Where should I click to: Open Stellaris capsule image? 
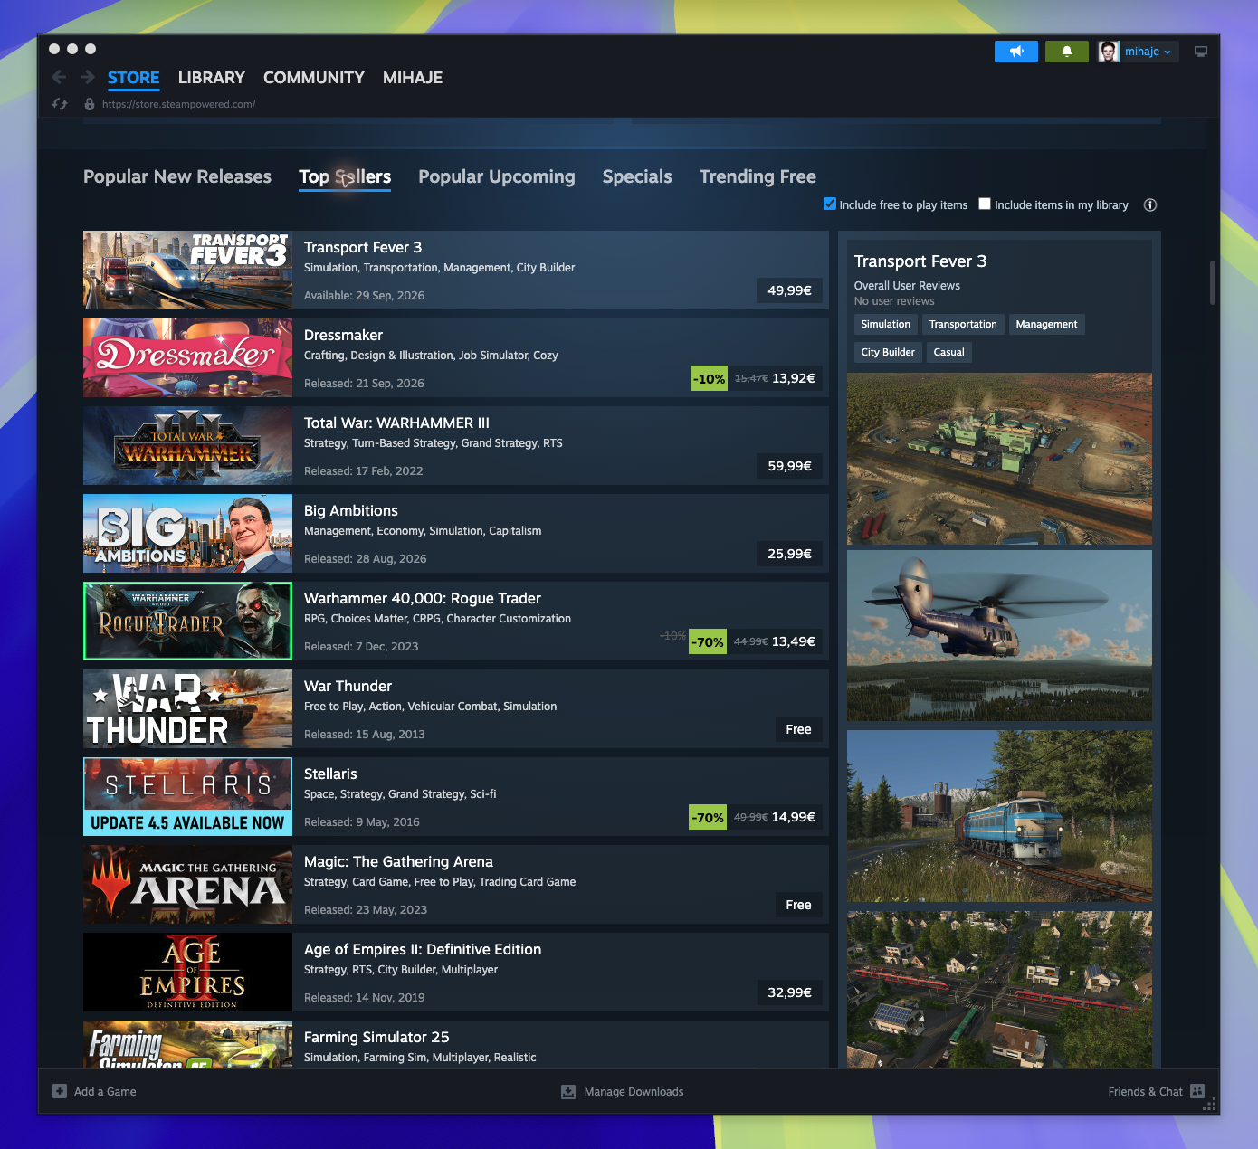(x=187, y=796)
